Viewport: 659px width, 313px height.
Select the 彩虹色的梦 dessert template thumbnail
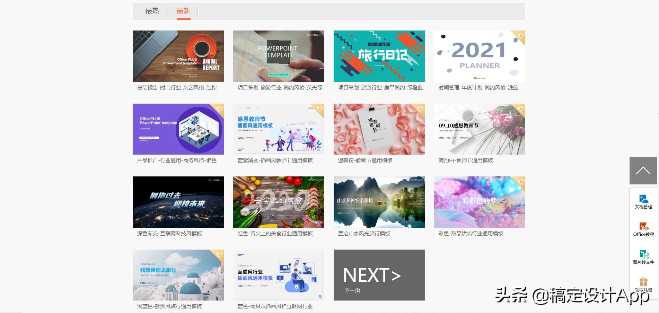click(479, 202)
